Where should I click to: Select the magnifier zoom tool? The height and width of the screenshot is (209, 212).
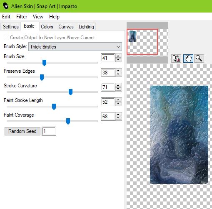[x=199, y=59]
